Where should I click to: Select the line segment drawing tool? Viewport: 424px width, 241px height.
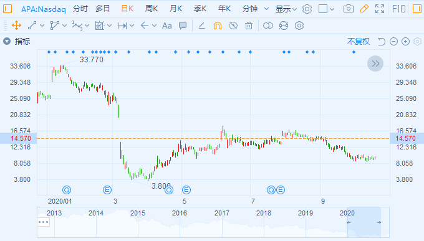click(x=32, y=26)
